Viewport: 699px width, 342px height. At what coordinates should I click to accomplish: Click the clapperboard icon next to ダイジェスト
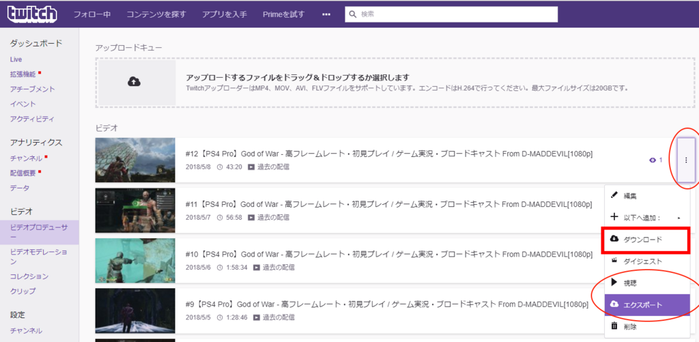pyautogui.click(x=614, y=260)
